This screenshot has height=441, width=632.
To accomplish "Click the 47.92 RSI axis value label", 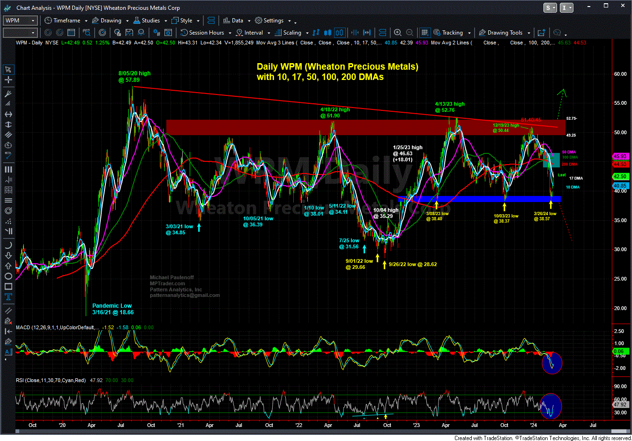I will [620, 405].
